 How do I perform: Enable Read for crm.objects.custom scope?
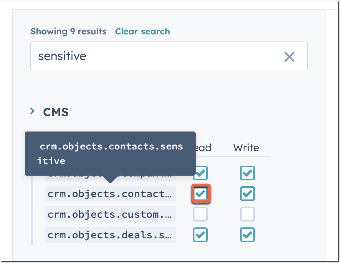point(200,214)
